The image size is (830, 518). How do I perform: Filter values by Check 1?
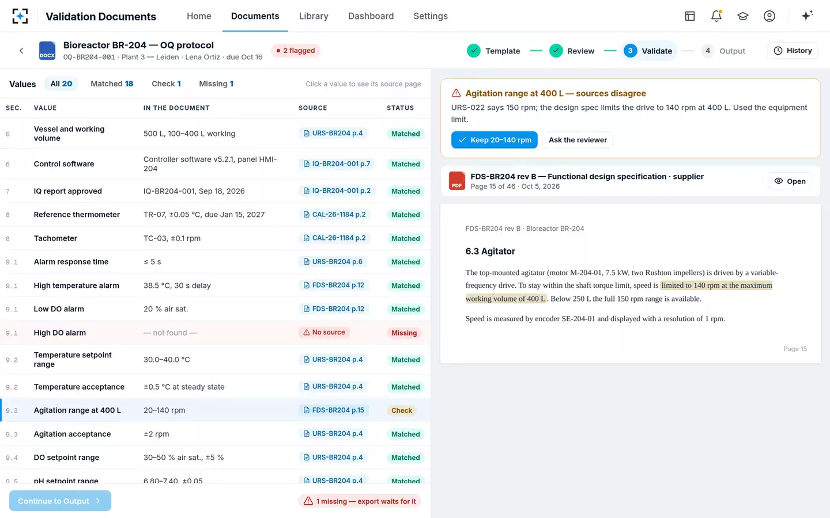166,83
